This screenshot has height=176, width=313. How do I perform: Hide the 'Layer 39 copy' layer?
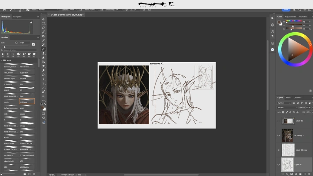[x=279, y=150]
